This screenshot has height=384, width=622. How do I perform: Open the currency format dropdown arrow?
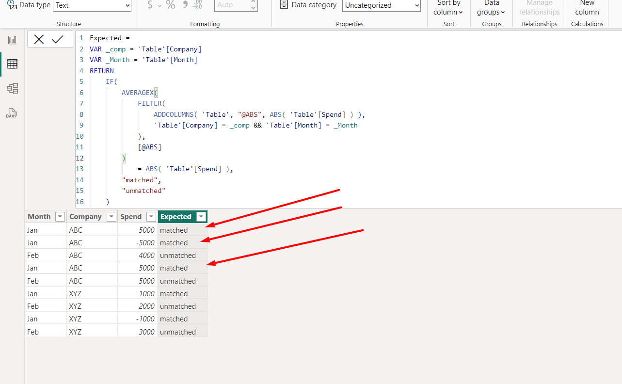159,5
